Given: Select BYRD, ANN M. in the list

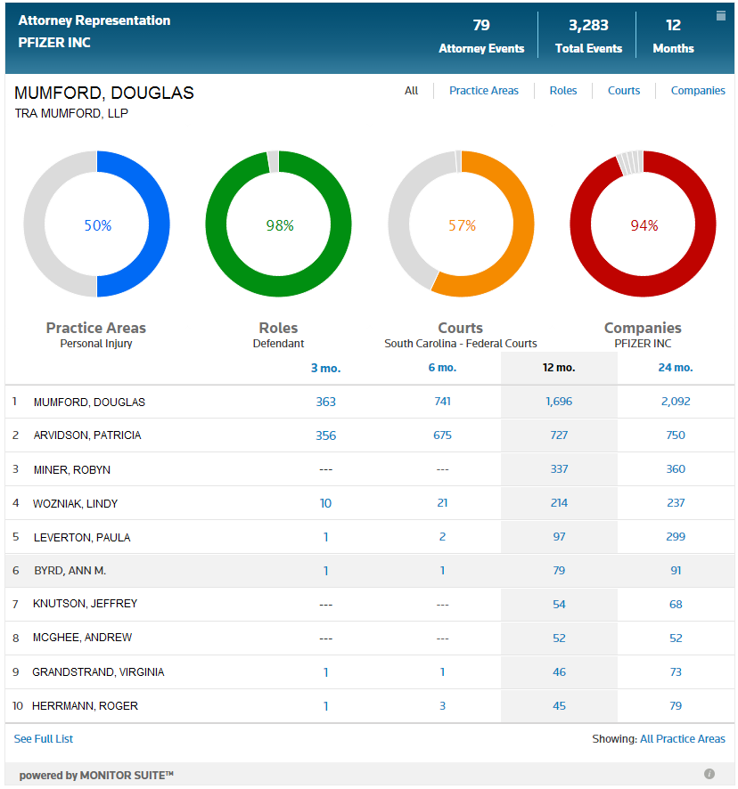Looking at the screenshot, I should click(x=70, y=571).
